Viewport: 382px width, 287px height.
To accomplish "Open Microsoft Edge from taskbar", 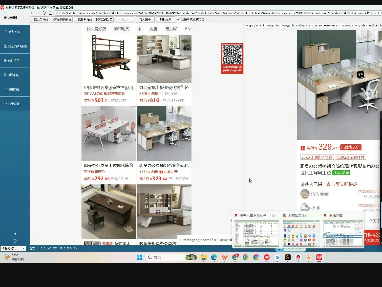I will 214,257.
